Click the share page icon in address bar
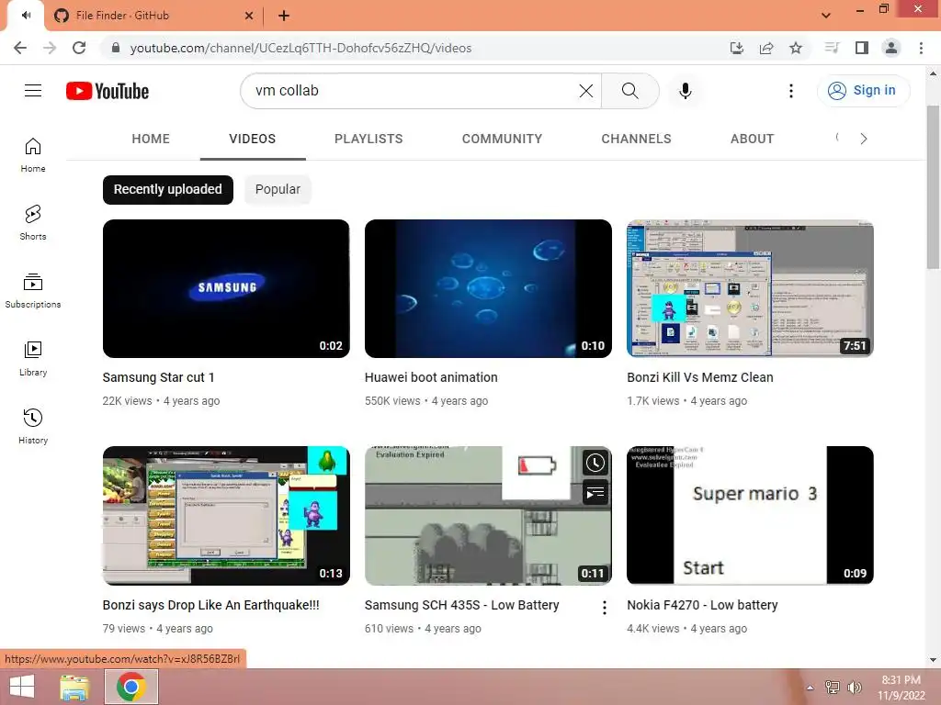 coord(766,48)
